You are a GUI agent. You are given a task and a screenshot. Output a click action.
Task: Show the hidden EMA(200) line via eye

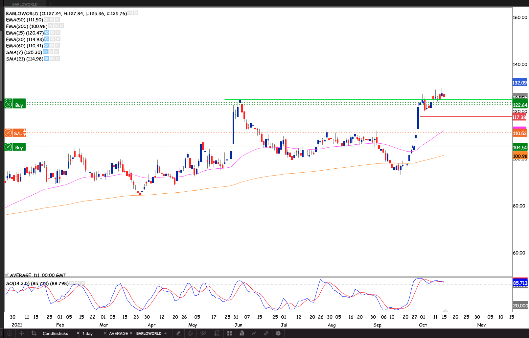pos(51,26)
